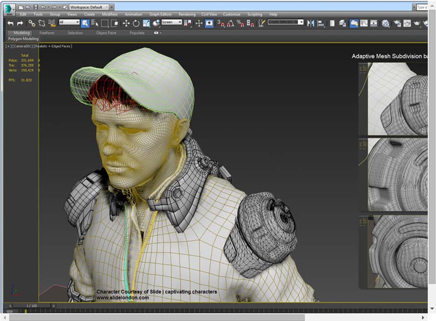Choose the Select and Rotate tool

136,23
